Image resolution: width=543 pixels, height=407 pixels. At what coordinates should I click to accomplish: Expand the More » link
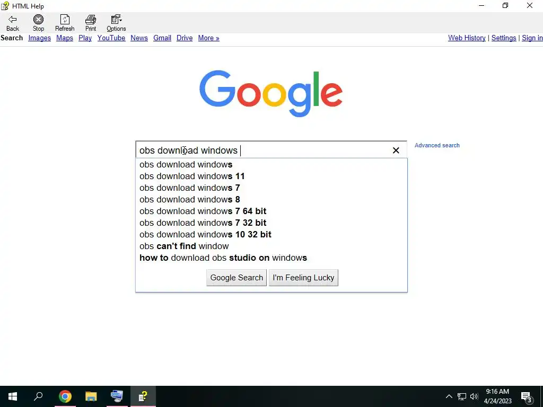[x=209, y=38]
